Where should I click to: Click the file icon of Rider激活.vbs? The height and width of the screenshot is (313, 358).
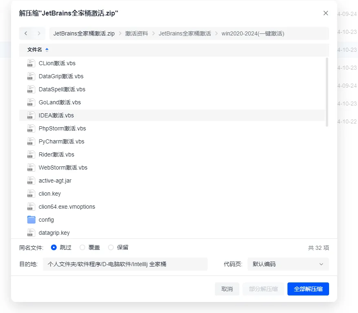31,154
